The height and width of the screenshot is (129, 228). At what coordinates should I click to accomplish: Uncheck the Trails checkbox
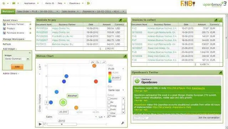click(x=108, y=116)
